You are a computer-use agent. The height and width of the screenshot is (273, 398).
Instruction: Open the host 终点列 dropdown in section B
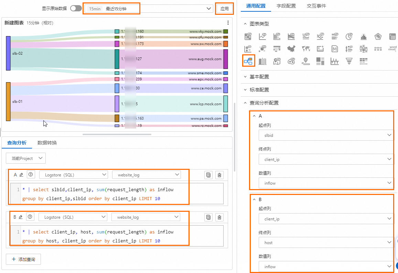pyautogui.click(x=326, y=242)
